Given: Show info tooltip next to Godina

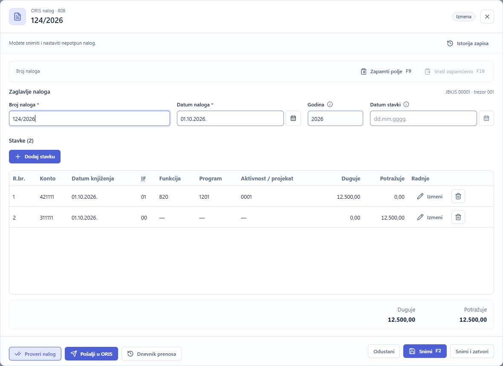Looking at the screenshot, I should [330, 104].
